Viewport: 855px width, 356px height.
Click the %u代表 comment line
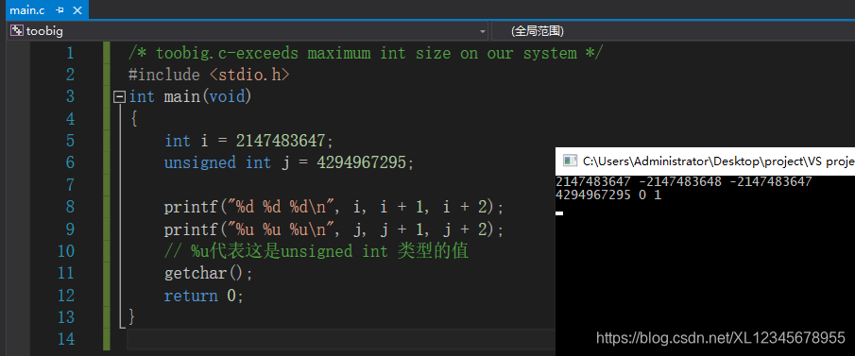(x=316, y=251)
